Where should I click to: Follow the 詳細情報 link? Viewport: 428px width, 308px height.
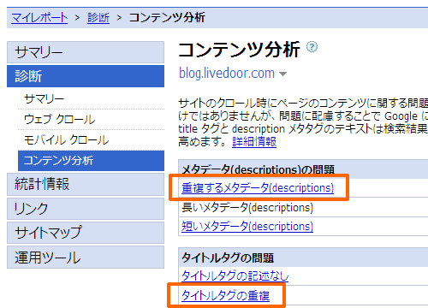tap(254, 142)
